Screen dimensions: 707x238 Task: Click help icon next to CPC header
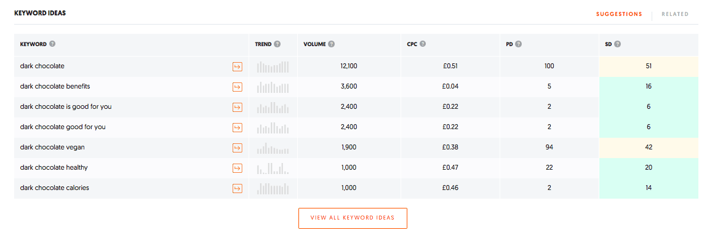pos(423,44)
